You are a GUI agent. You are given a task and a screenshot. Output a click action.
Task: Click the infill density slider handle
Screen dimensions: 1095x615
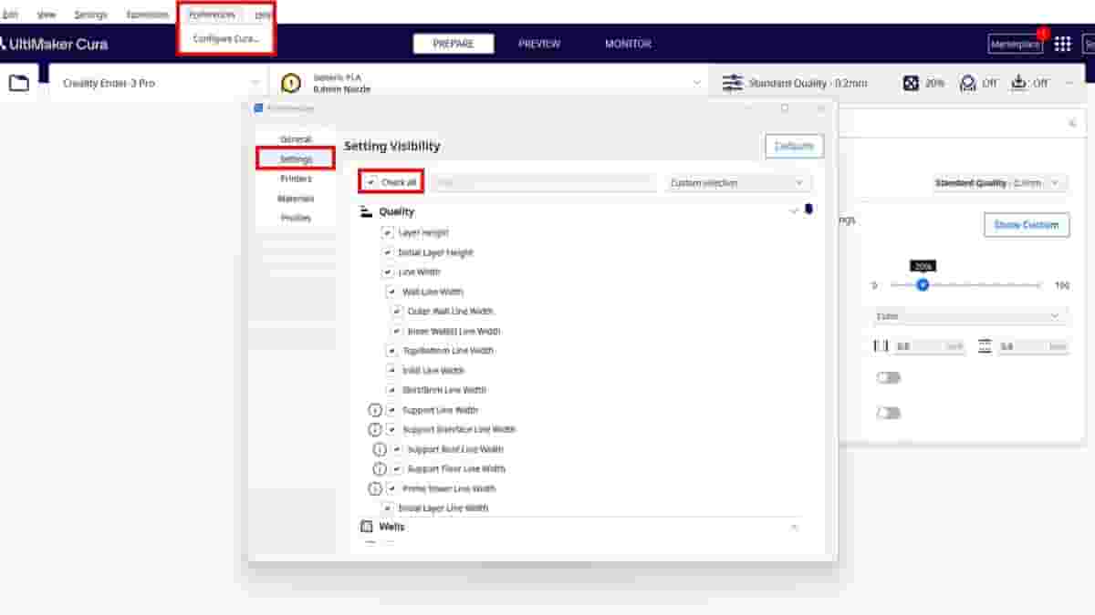coord(923,285)
